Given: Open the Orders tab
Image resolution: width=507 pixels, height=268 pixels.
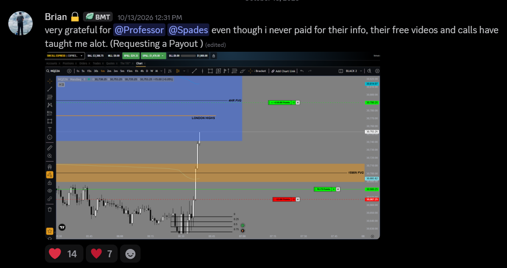Looking at the screenshot, I should tap(83, 63).
